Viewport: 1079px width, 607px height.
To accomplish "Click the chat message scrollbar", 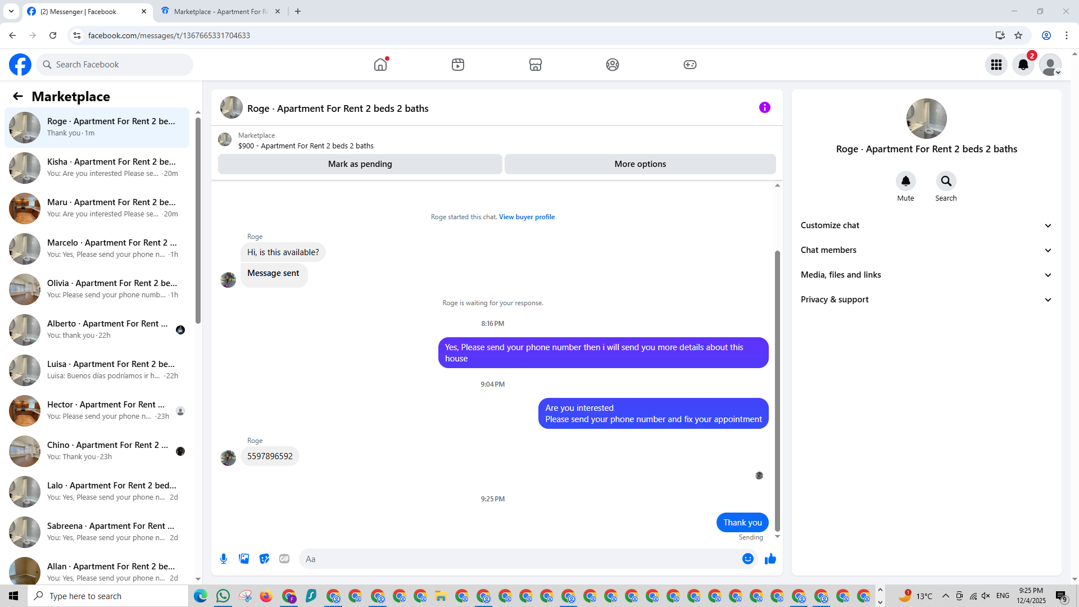I will (777, 391).
